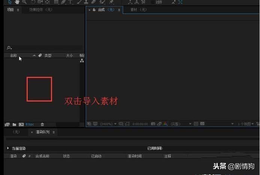Close the 渲染队列 panel
Screen dimensions: 260x175
32,132
